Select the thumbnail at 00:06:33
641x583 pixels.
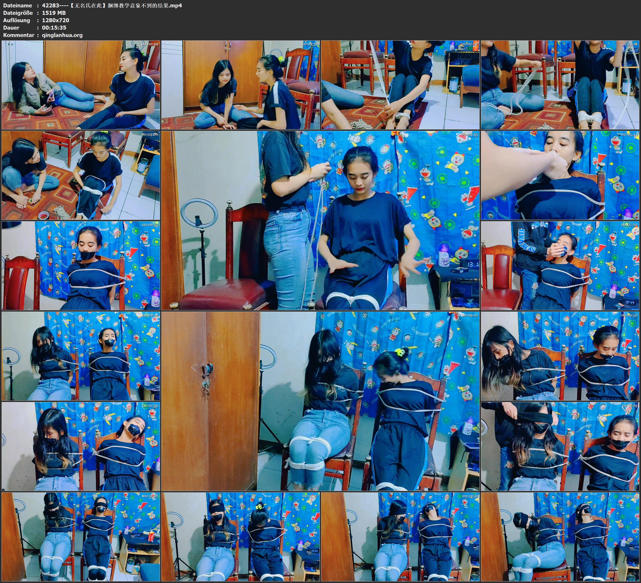[x=81, y=266]
